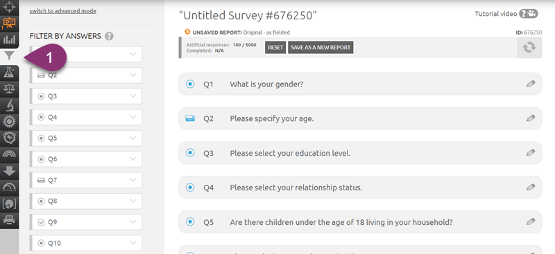Expand the Q3 filter dropdown
Image resolution: width=555 pixels, height=254 pixels.
pos(133,96)
